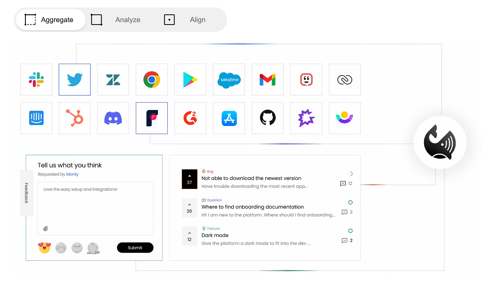482x287 pixels.
Task: Click the Google Chrome integration tile
Action: (x=152, y=80)
